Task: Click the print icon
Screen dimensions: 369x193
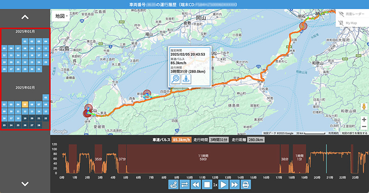Action: (x=246, y=185)
